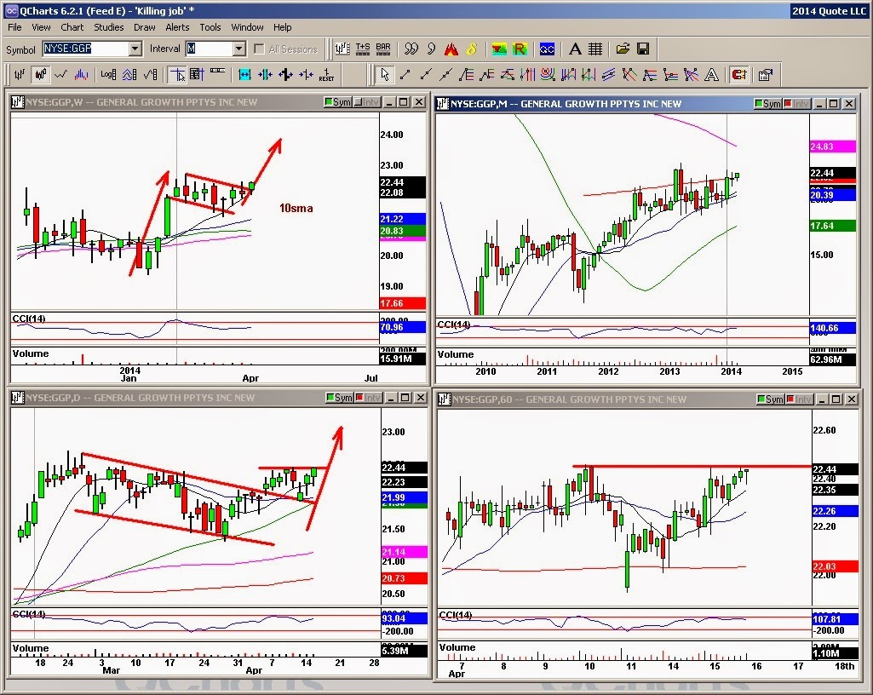Click the double-quote 99 toolbar icon
The height and width of the screenshot is (695, 873).
click(411, 49)
